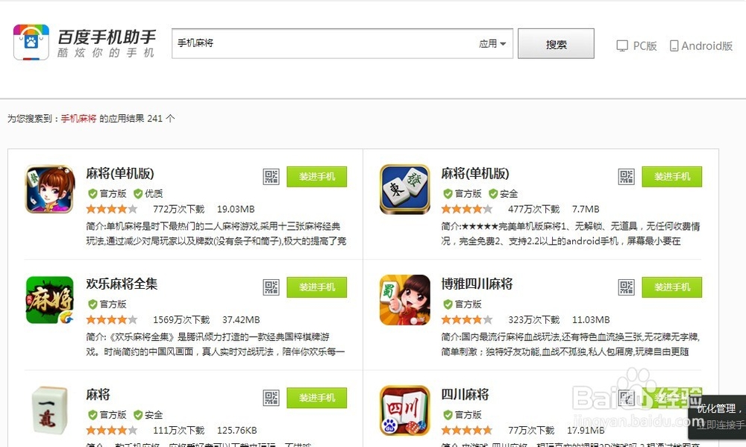Image resolution: width=746 pixels, height=447 pixels.
Task: Click the blue tile icon of 麻将(单机版) 7.7MB
Action: tap(405, 189)
